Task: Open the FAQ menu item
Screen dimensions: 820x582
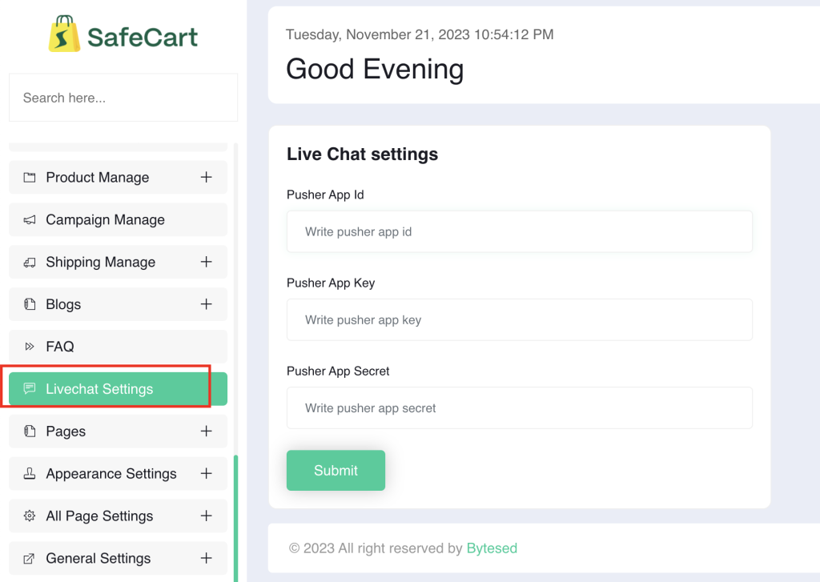Action: [x=119, y=346]
